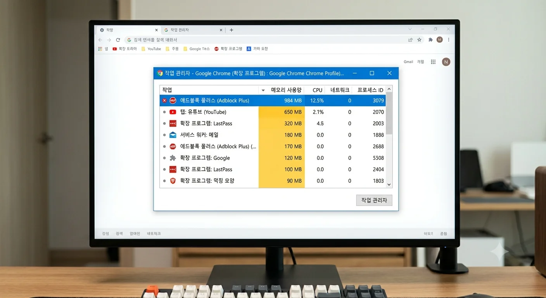The image size is (546, 298).
Task: Open the extensions puzzle icon in toolbar
Action: 430,40
